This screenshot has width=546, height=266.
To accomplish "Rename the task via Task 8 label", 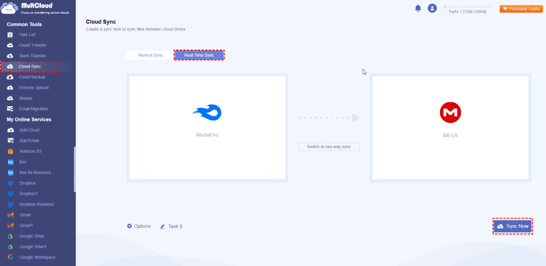I will (x=175, y=226).
